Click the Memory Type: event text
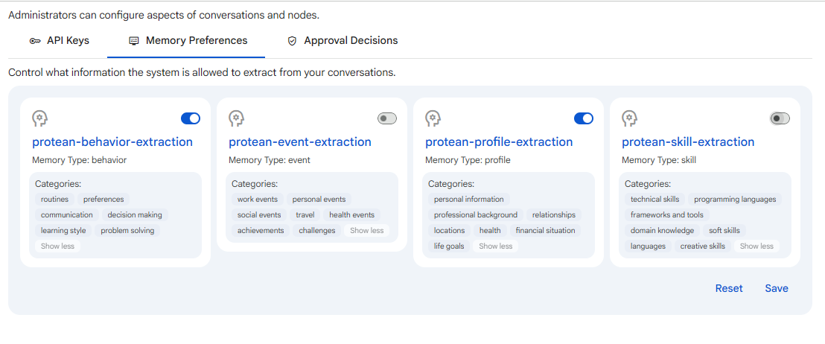Screen dimensions: 825x344 pyautogui.click(x=270, y=160)
